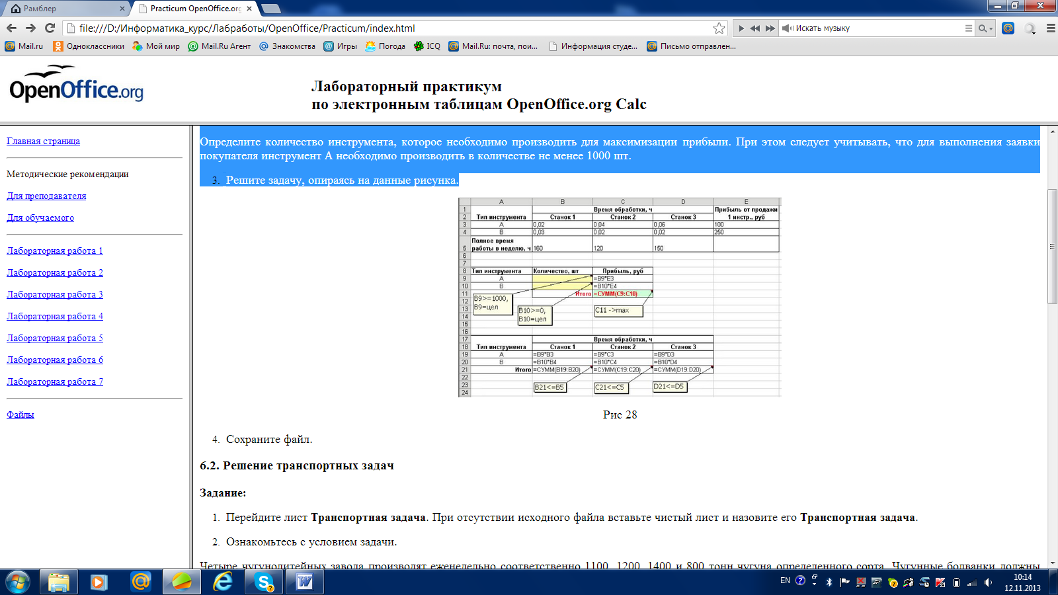The image size is (1058, 595).
Task: Click the scrollbar down arrow
Action: tap(1052, 563)
